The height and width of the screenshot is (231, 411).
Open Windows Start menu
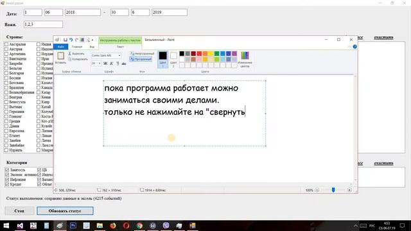(x=6, y=225)
